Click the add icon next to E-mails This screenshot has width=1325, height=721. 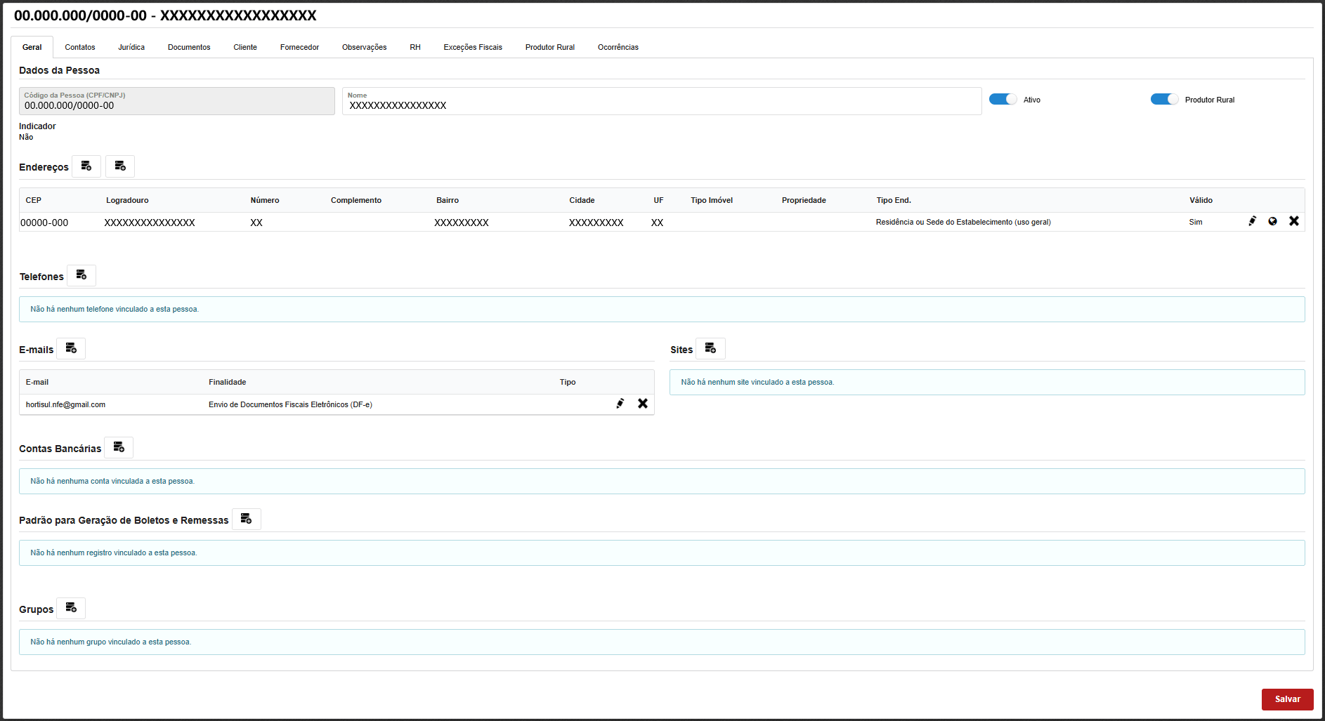point(71,348)
